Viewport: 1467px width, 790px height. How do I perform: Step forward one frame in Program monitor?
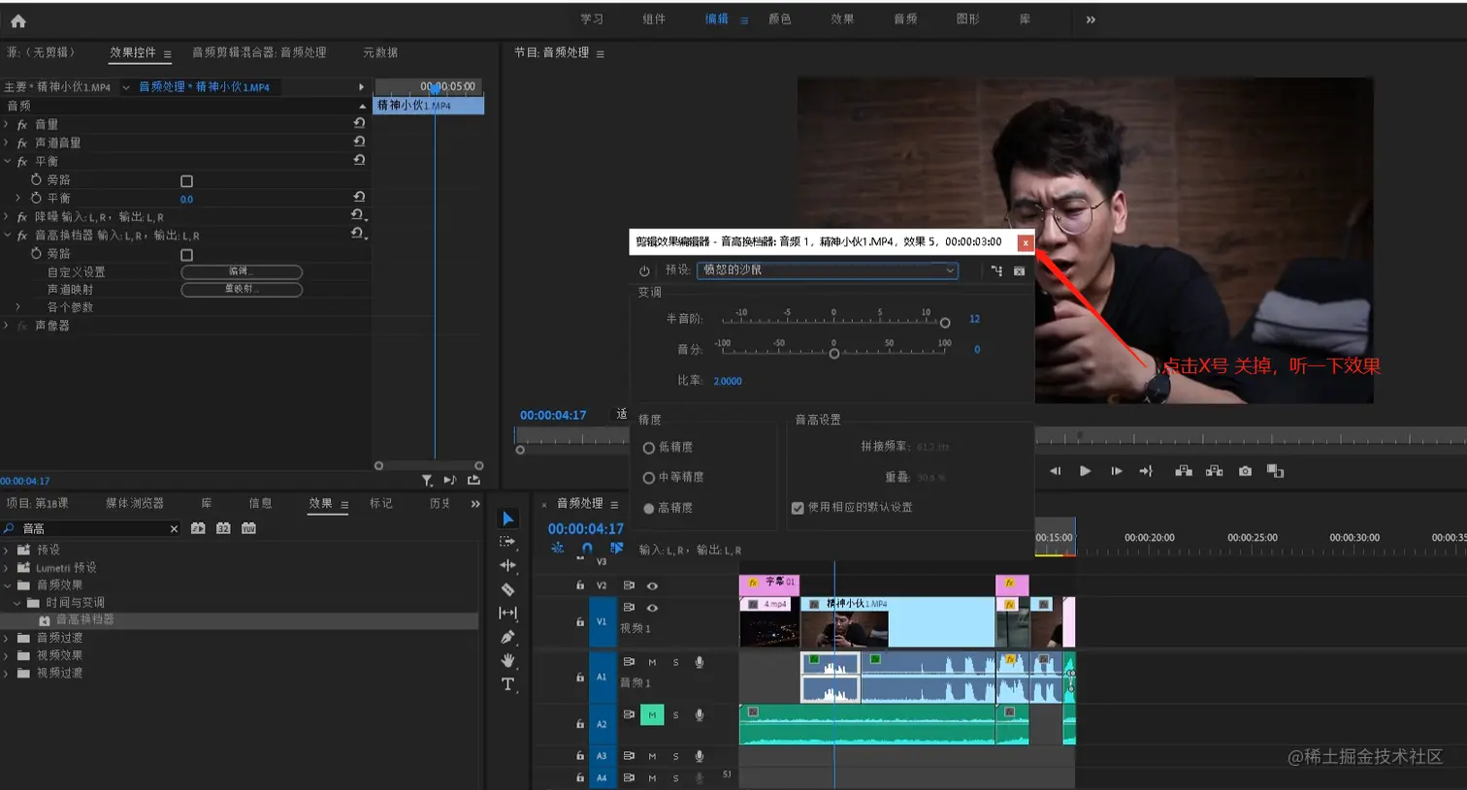1116,471
